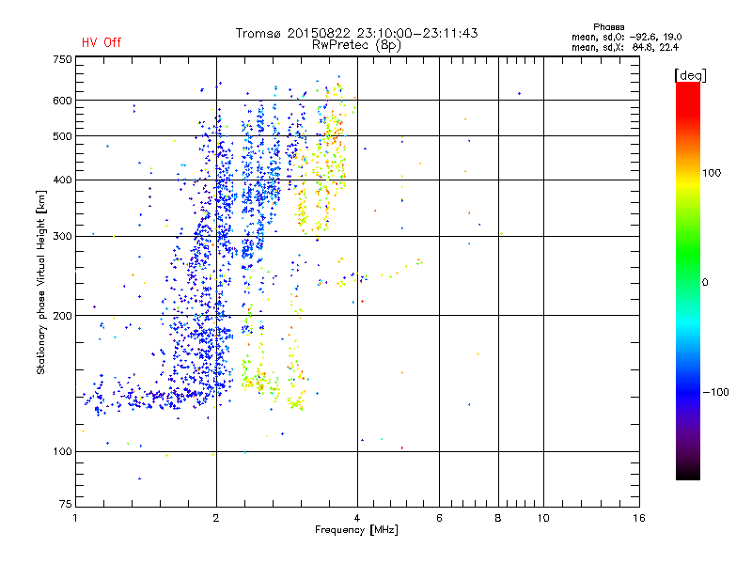Click the Stationary phase Virtual Height axis title
The height and width of the screenshot is (564, 752).
(x=41, y=283)
